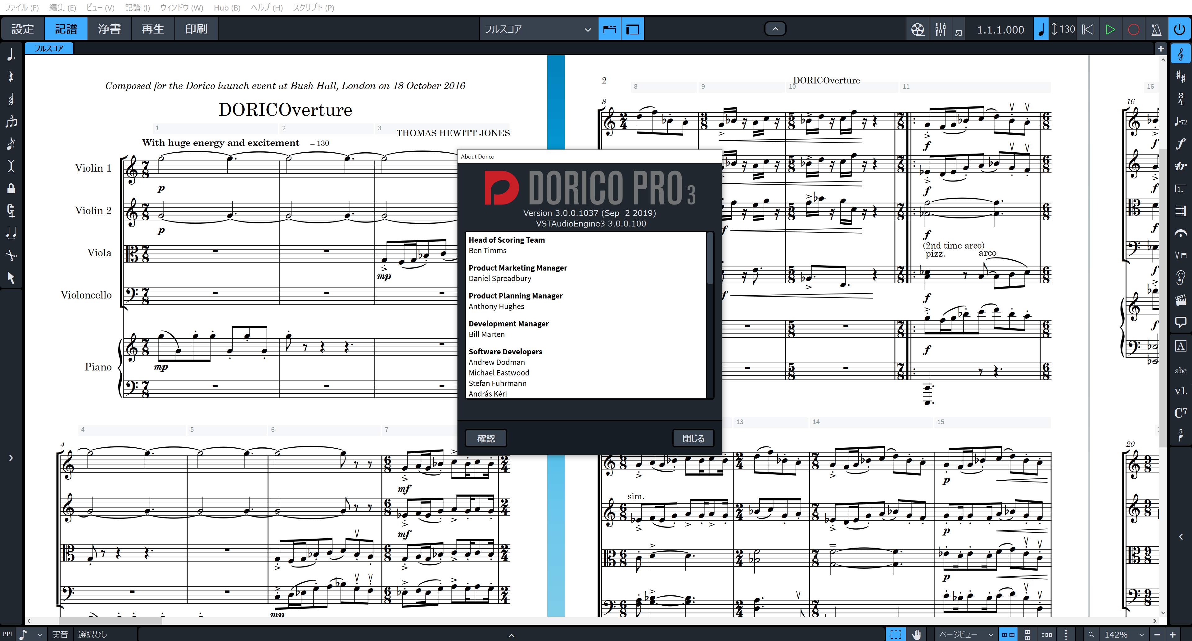Show the video window
The height and width of the screenshot is (641, 1192).
[x=918, y=29]
